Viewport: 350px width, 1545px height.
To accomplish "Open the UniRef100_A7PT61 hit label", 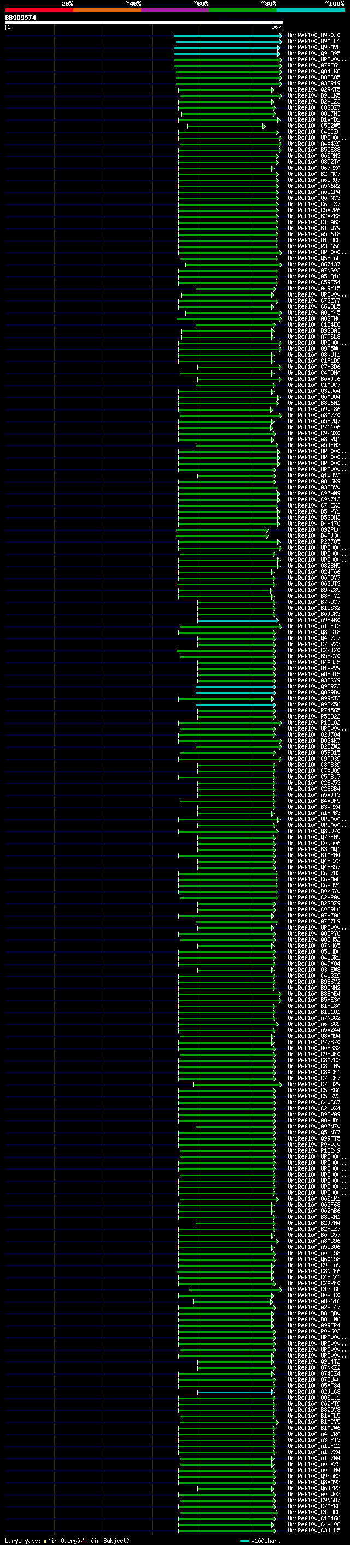I will [314, 65].
